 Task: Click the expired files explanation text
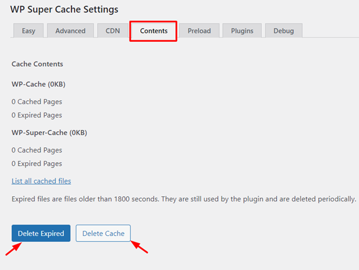pyautogui.click(x=184, y=198)
